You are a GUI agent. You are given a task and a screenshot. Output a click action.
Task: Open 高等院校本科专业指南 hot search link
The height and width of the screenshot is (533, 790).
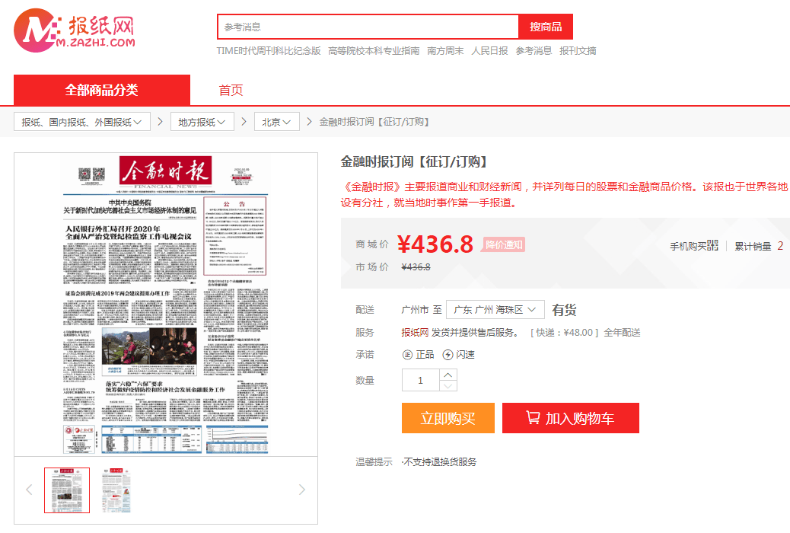tap(374, 51)
